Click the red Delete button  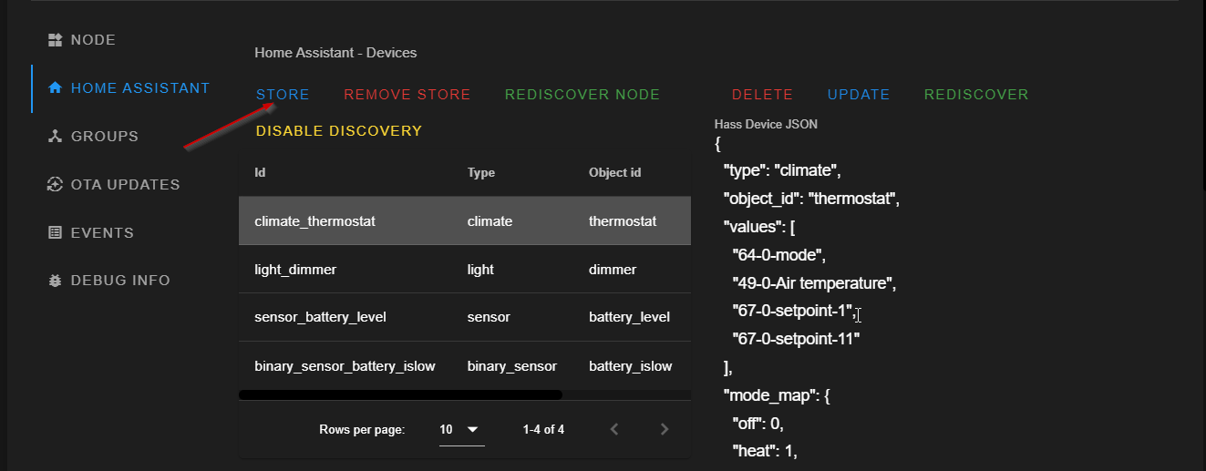(x=762, y=95)
